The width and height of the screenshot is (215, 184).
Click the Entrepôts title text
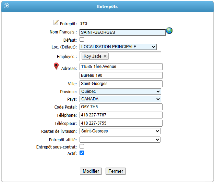click(107, 6)
